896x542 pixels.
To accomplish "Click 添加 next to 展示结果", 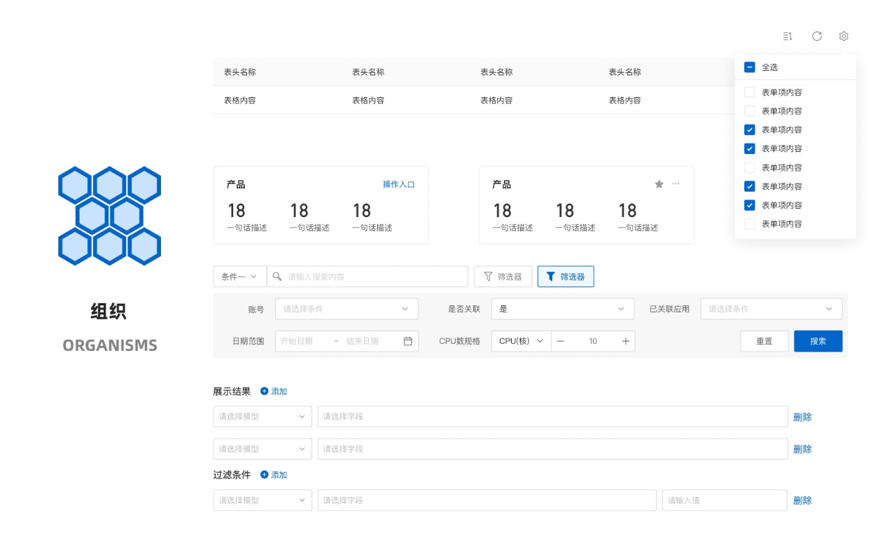I will point(274,391).
